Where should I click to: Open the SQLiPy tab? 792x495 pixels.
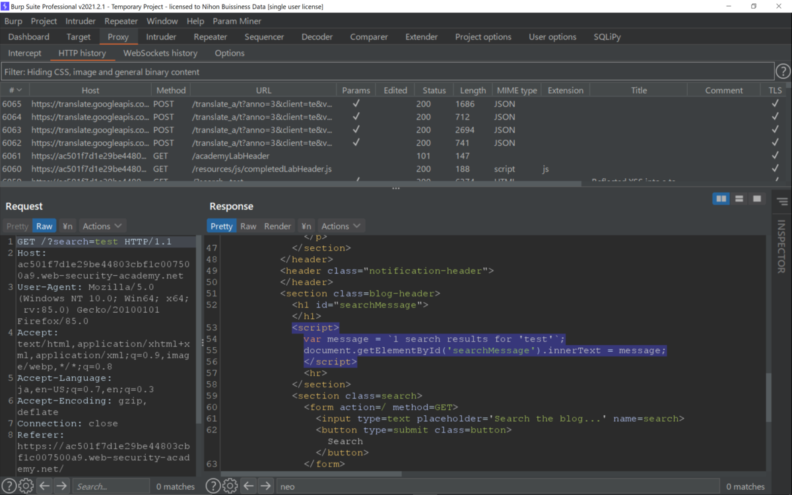[x=607, y=37]
